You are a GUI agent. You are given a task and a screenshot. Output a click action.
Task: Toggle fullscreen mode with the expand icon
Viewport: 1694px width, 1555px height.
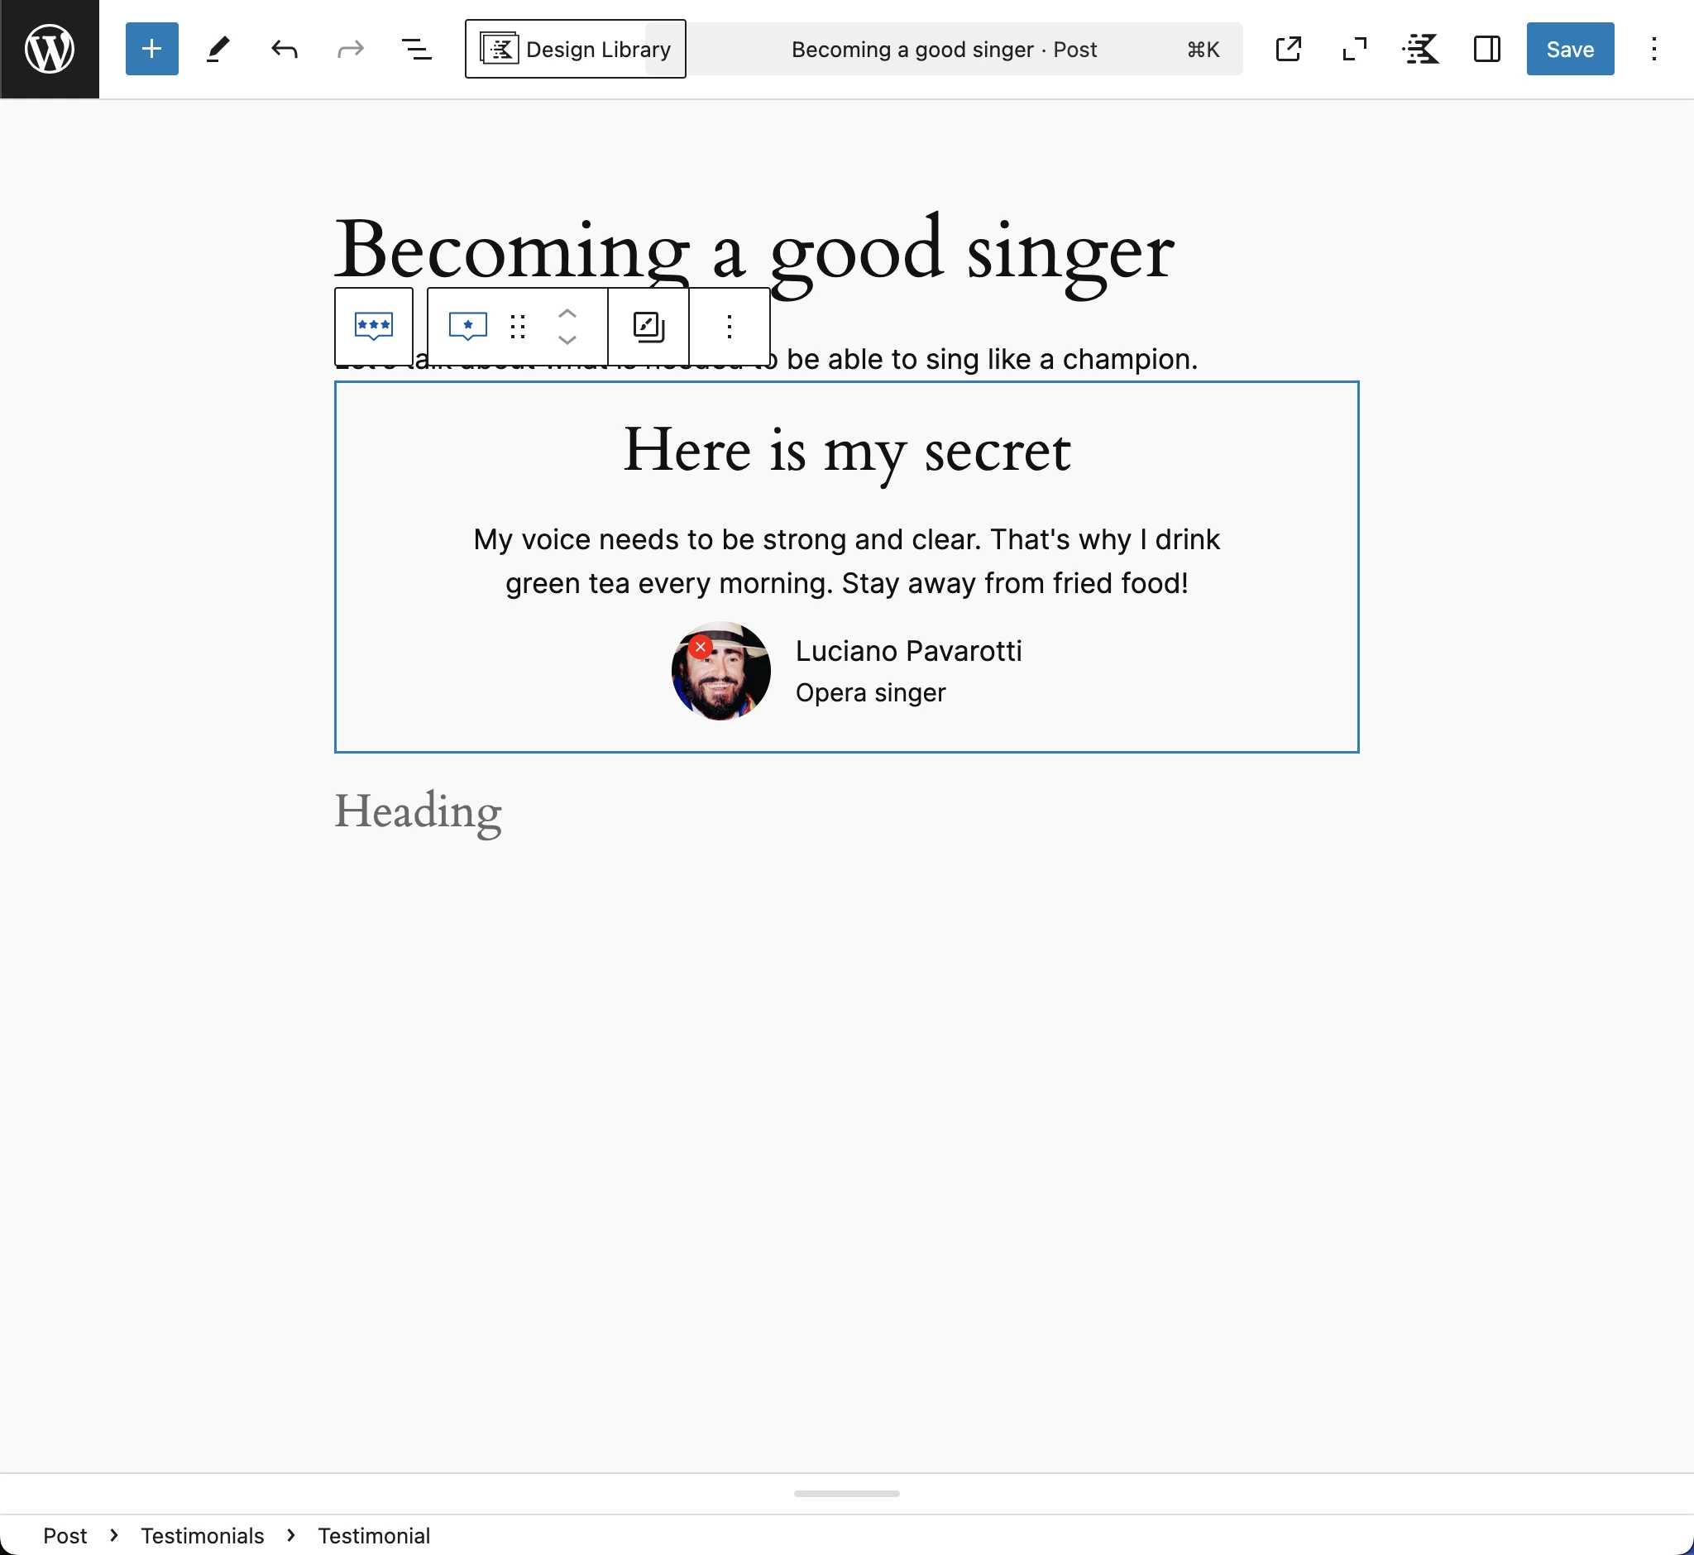click(x=1354, y=49)
